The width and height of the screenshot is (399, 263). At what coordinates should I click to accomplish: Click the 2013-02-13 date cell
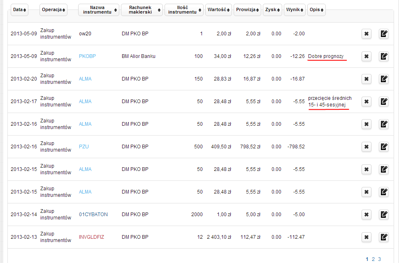(x=24, y=237)
